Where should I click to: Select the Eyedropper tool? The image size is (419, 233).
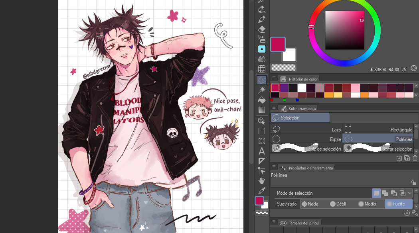[x=262, y=191]
